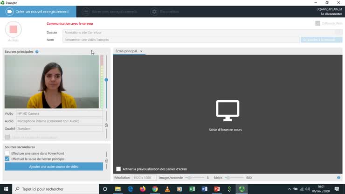Open the Sources principales help icon
This screenshot has width=345, height=194.
pos(37,52)
